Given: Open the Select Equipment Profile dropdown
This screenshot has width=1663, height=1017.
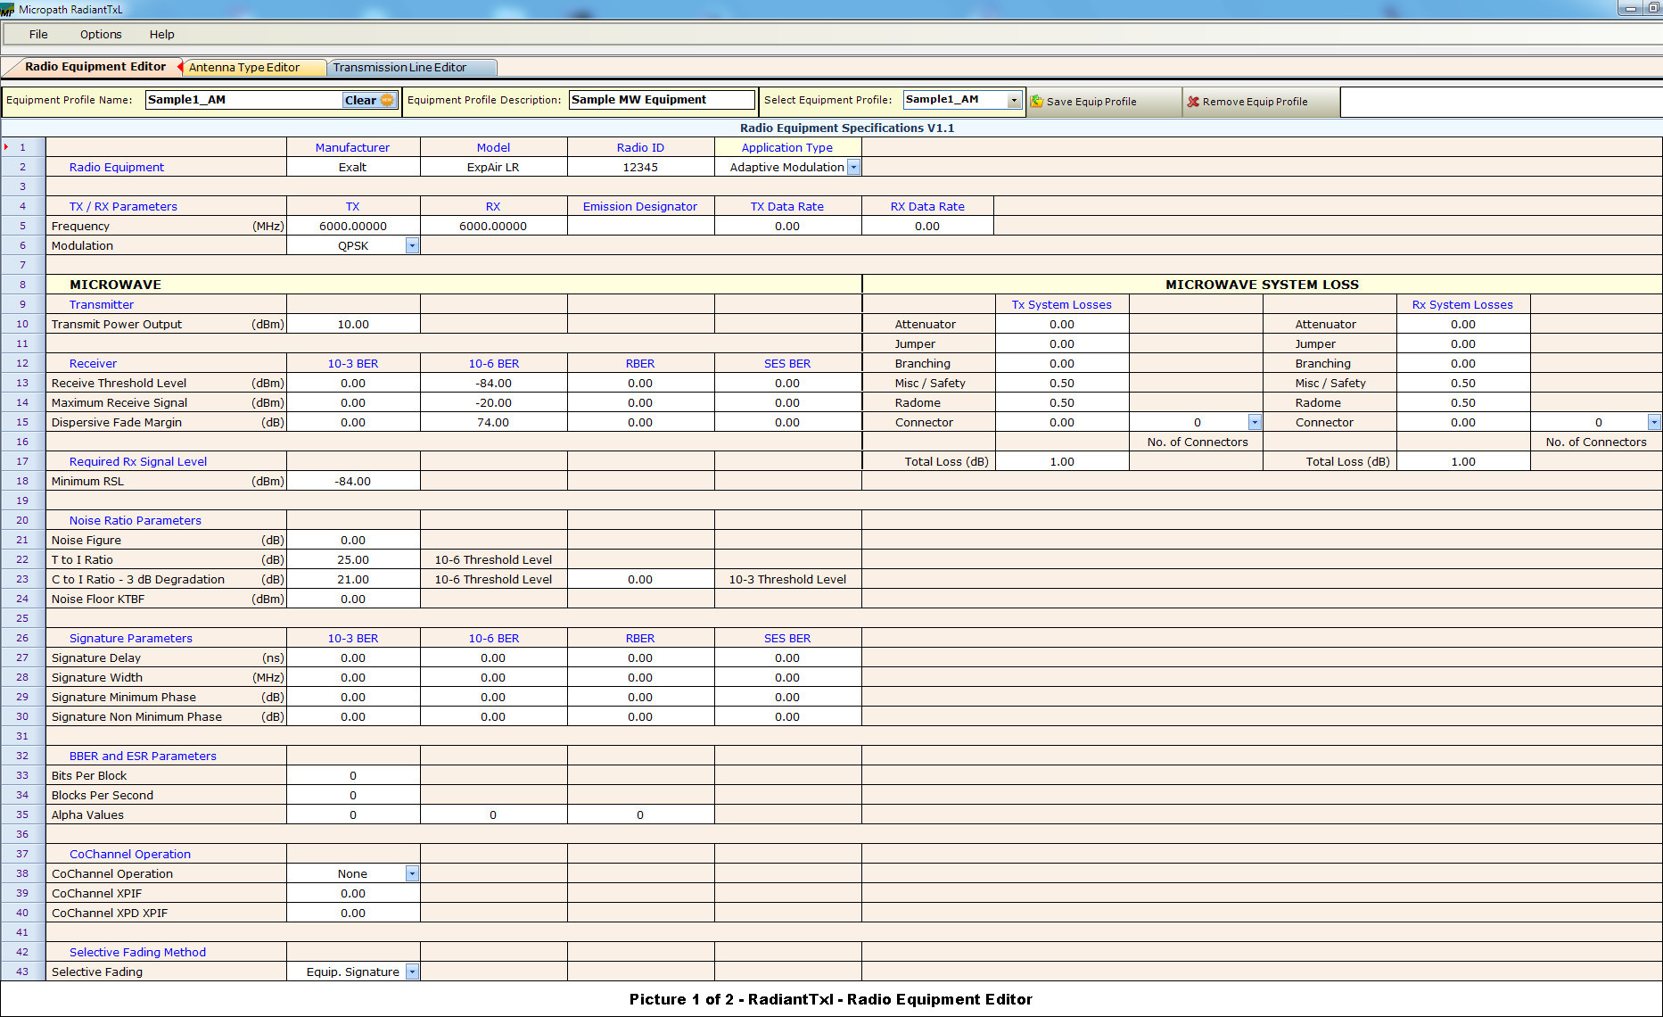Looking at the screenshot, I should point(1014,100).
